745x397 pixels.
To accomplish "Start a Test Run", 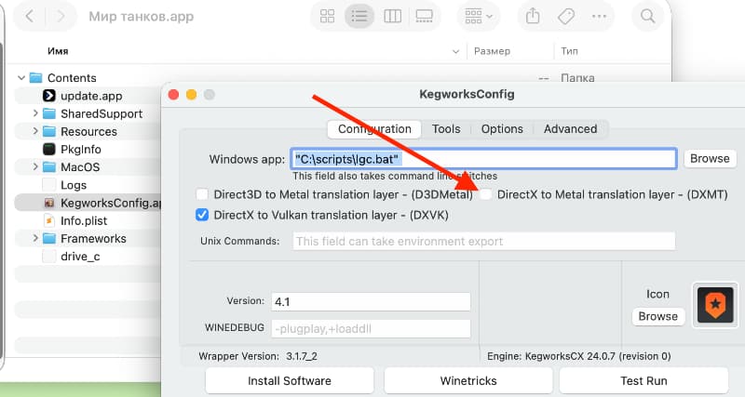I will (x=643, y=381).
